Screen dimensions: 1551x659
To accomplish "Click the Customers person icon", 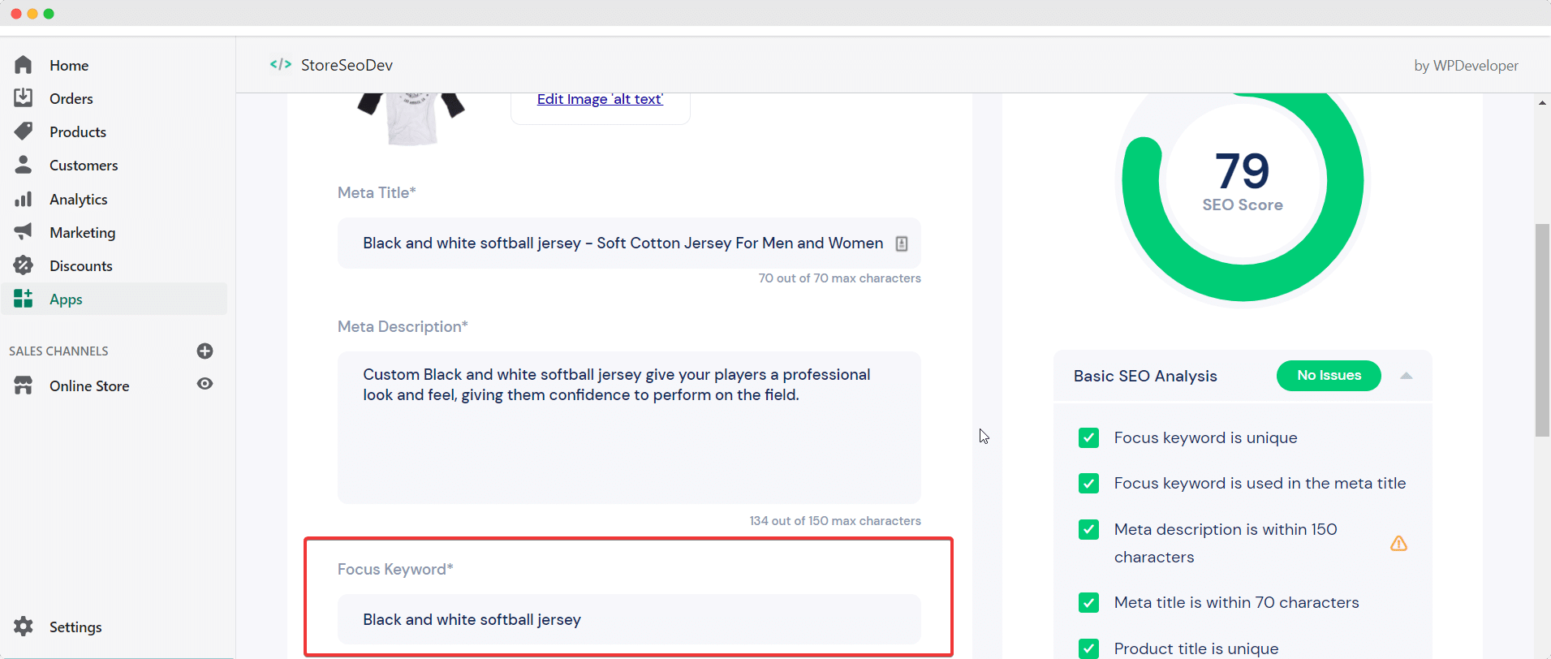I will pos(24,165).
